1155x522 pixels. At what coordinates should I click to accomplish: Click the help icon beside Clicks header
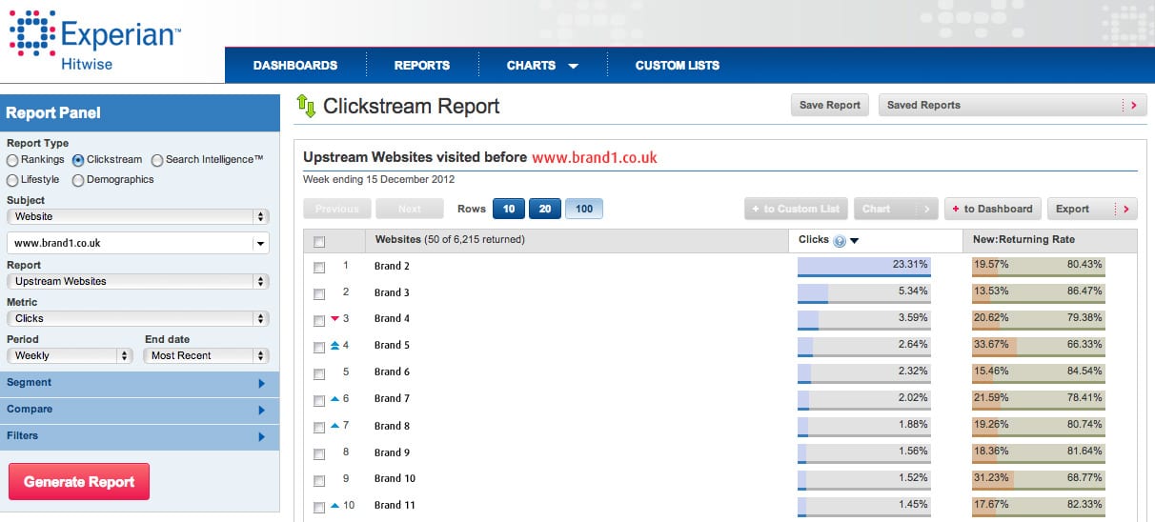(840, 241)
